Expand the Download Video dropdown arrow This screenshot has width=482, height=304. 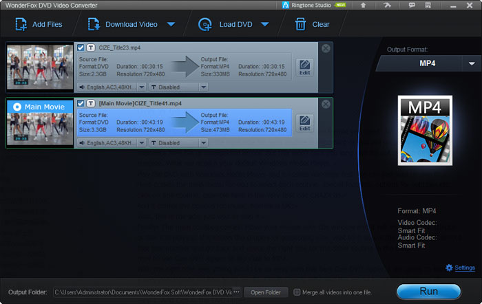click(171, 24)
